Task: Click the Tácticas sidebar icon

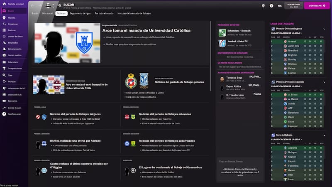Action: point(4,30)
